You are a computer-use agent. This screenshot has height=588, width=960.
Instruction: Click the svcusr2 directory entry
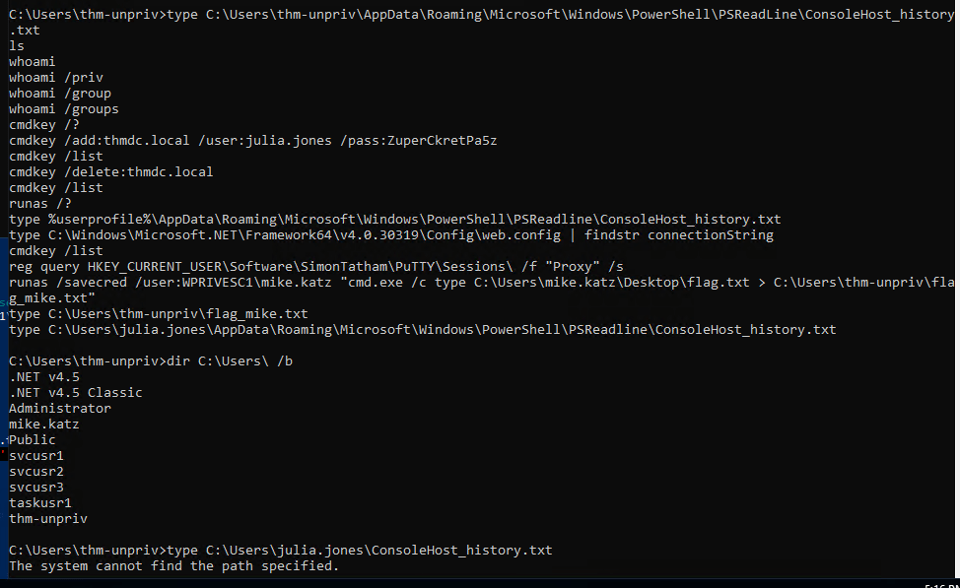coord(36,472)
